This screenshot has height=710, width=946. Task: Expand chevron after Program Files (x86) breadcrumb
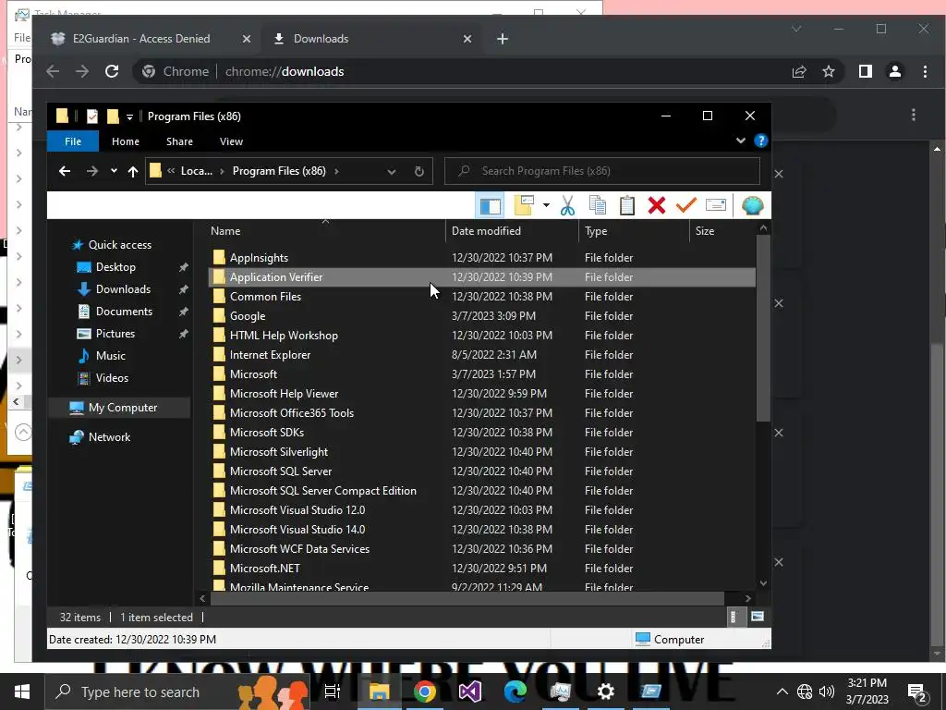(336, 171)
